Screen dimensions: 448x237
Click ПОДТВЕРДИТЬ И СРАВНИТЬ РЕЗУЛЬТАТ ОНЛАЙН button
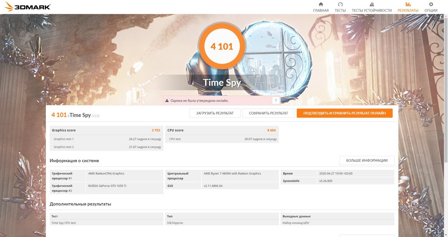pos(345,113)
